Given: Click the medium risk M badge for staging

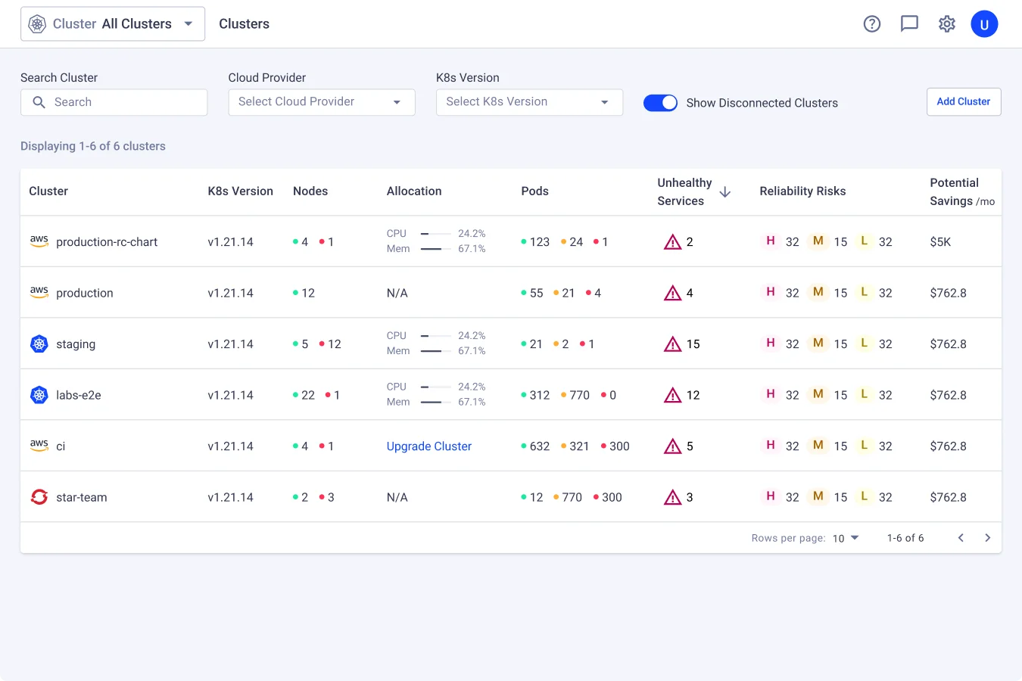Looking at the screenshot, I should 818,344.
